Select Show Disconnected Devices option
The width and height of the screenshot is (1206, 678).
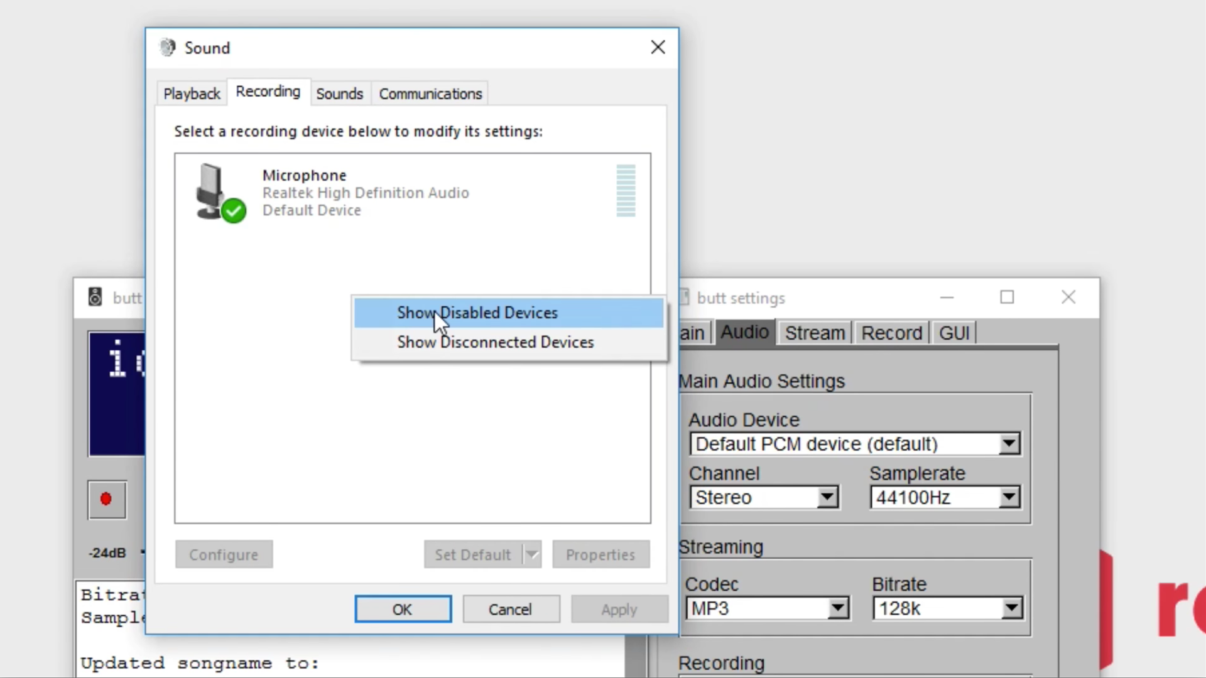coord(494,342)
